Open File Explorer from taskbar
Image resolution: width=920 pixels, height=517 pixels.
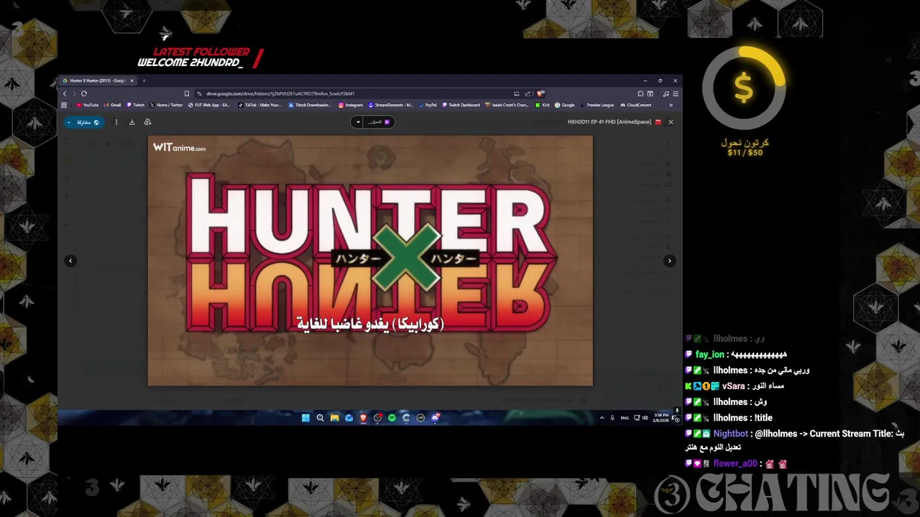334,418
